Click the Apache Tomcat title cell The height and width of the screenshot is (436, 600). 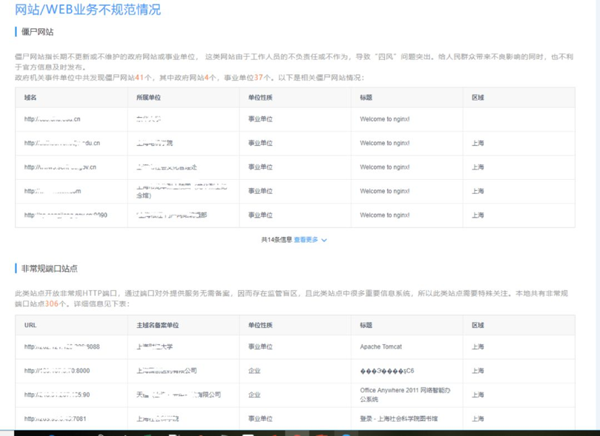point(380,347)
